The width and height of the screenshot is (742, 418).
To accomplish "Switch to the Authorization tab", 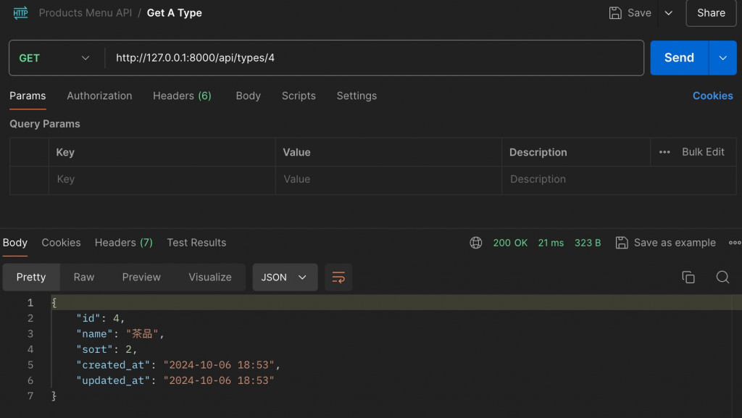I will tap(99, 96).
